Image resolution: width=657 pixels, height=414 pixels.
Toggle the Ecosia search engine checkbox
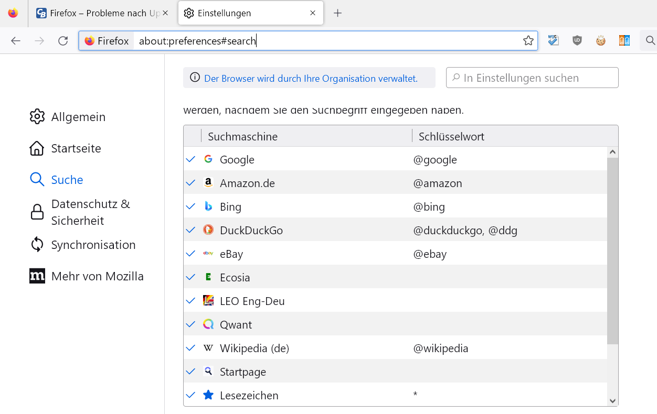[x=191, y=277]
